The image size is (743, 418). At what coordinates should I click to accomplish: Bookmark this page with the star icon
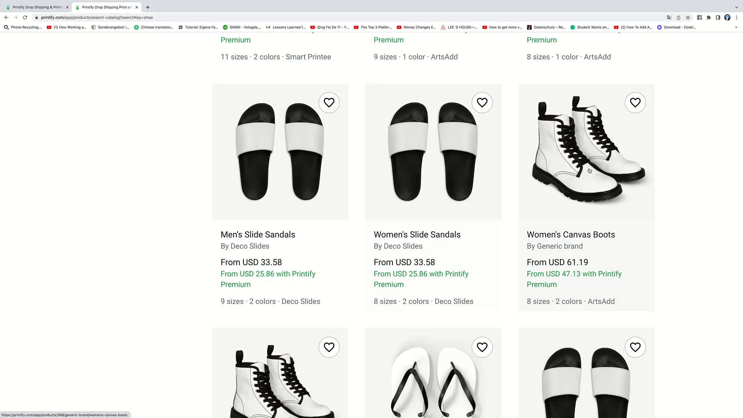688,17
